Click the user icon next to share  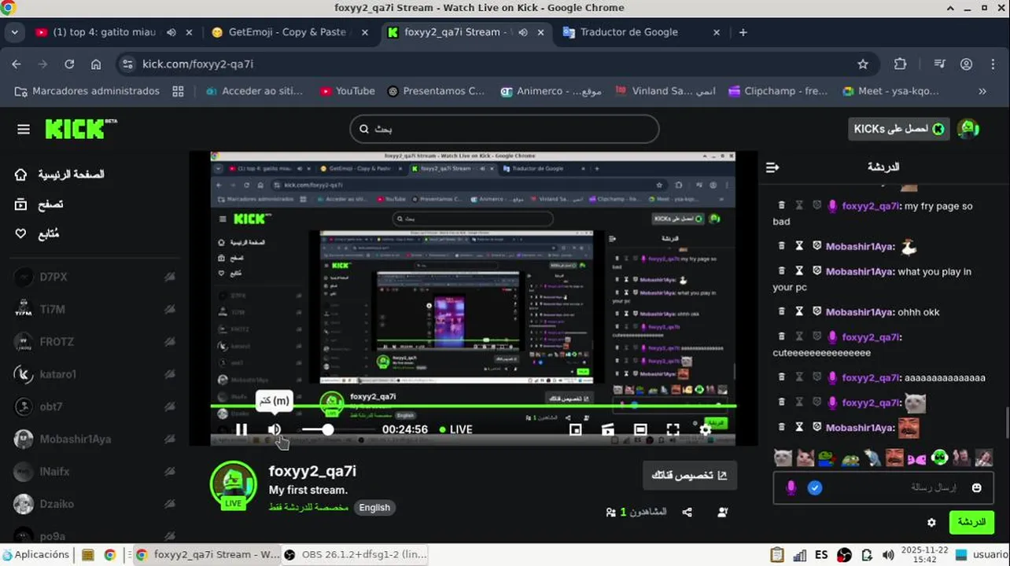[722, 512]
